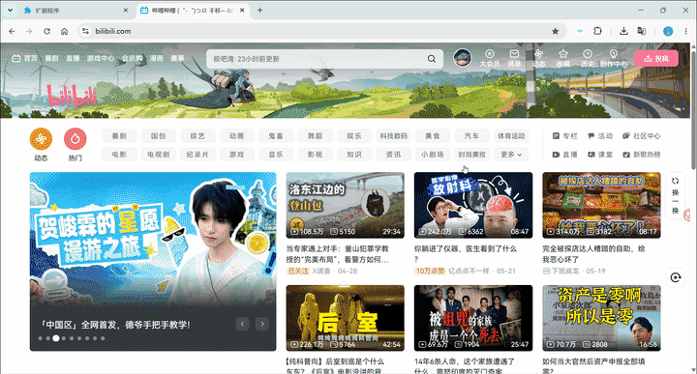Open browser downloads icon
Screen dimensions: 697x374
pos(623,31)
